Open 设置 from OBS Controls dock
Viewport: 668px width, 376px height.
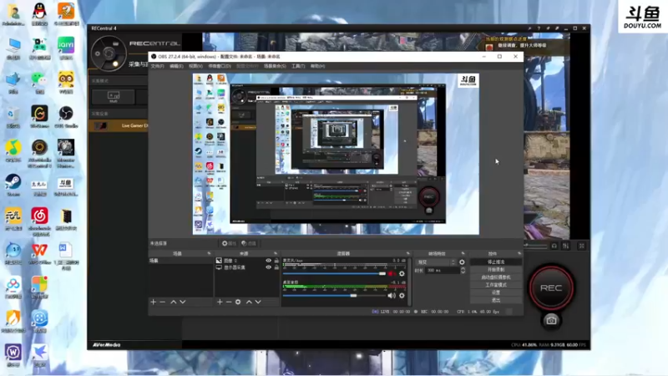point(496,292)
